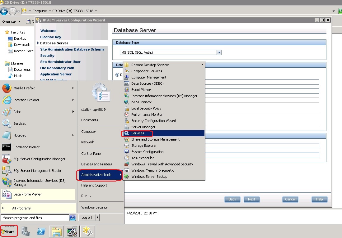
Task: Select Downloads in Explorer Favorites
Action: click(22, 45)
